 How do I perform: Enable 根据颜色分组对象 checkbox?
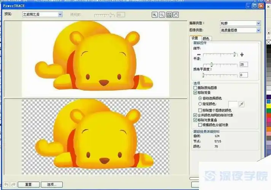tap(200, 125)
